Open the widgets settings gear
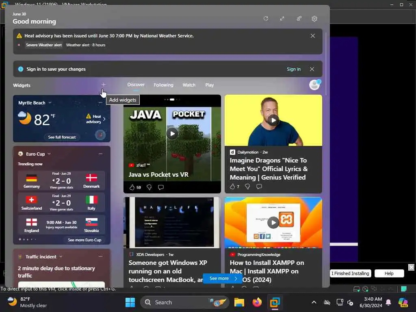416x312 pixels. [314, 19]
